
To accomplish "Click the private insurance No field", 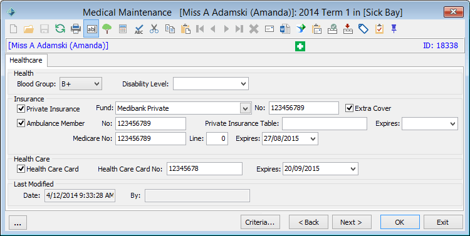I will pyautogui.click(x=304, y=108).
